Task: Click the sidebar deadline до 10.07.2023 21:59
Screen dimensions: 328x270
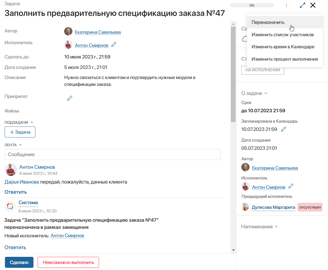Action: (x=263, y=111)
